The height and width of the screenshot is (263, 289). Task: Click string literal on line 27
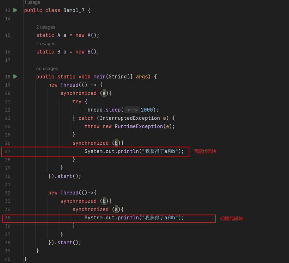[160, 151]
